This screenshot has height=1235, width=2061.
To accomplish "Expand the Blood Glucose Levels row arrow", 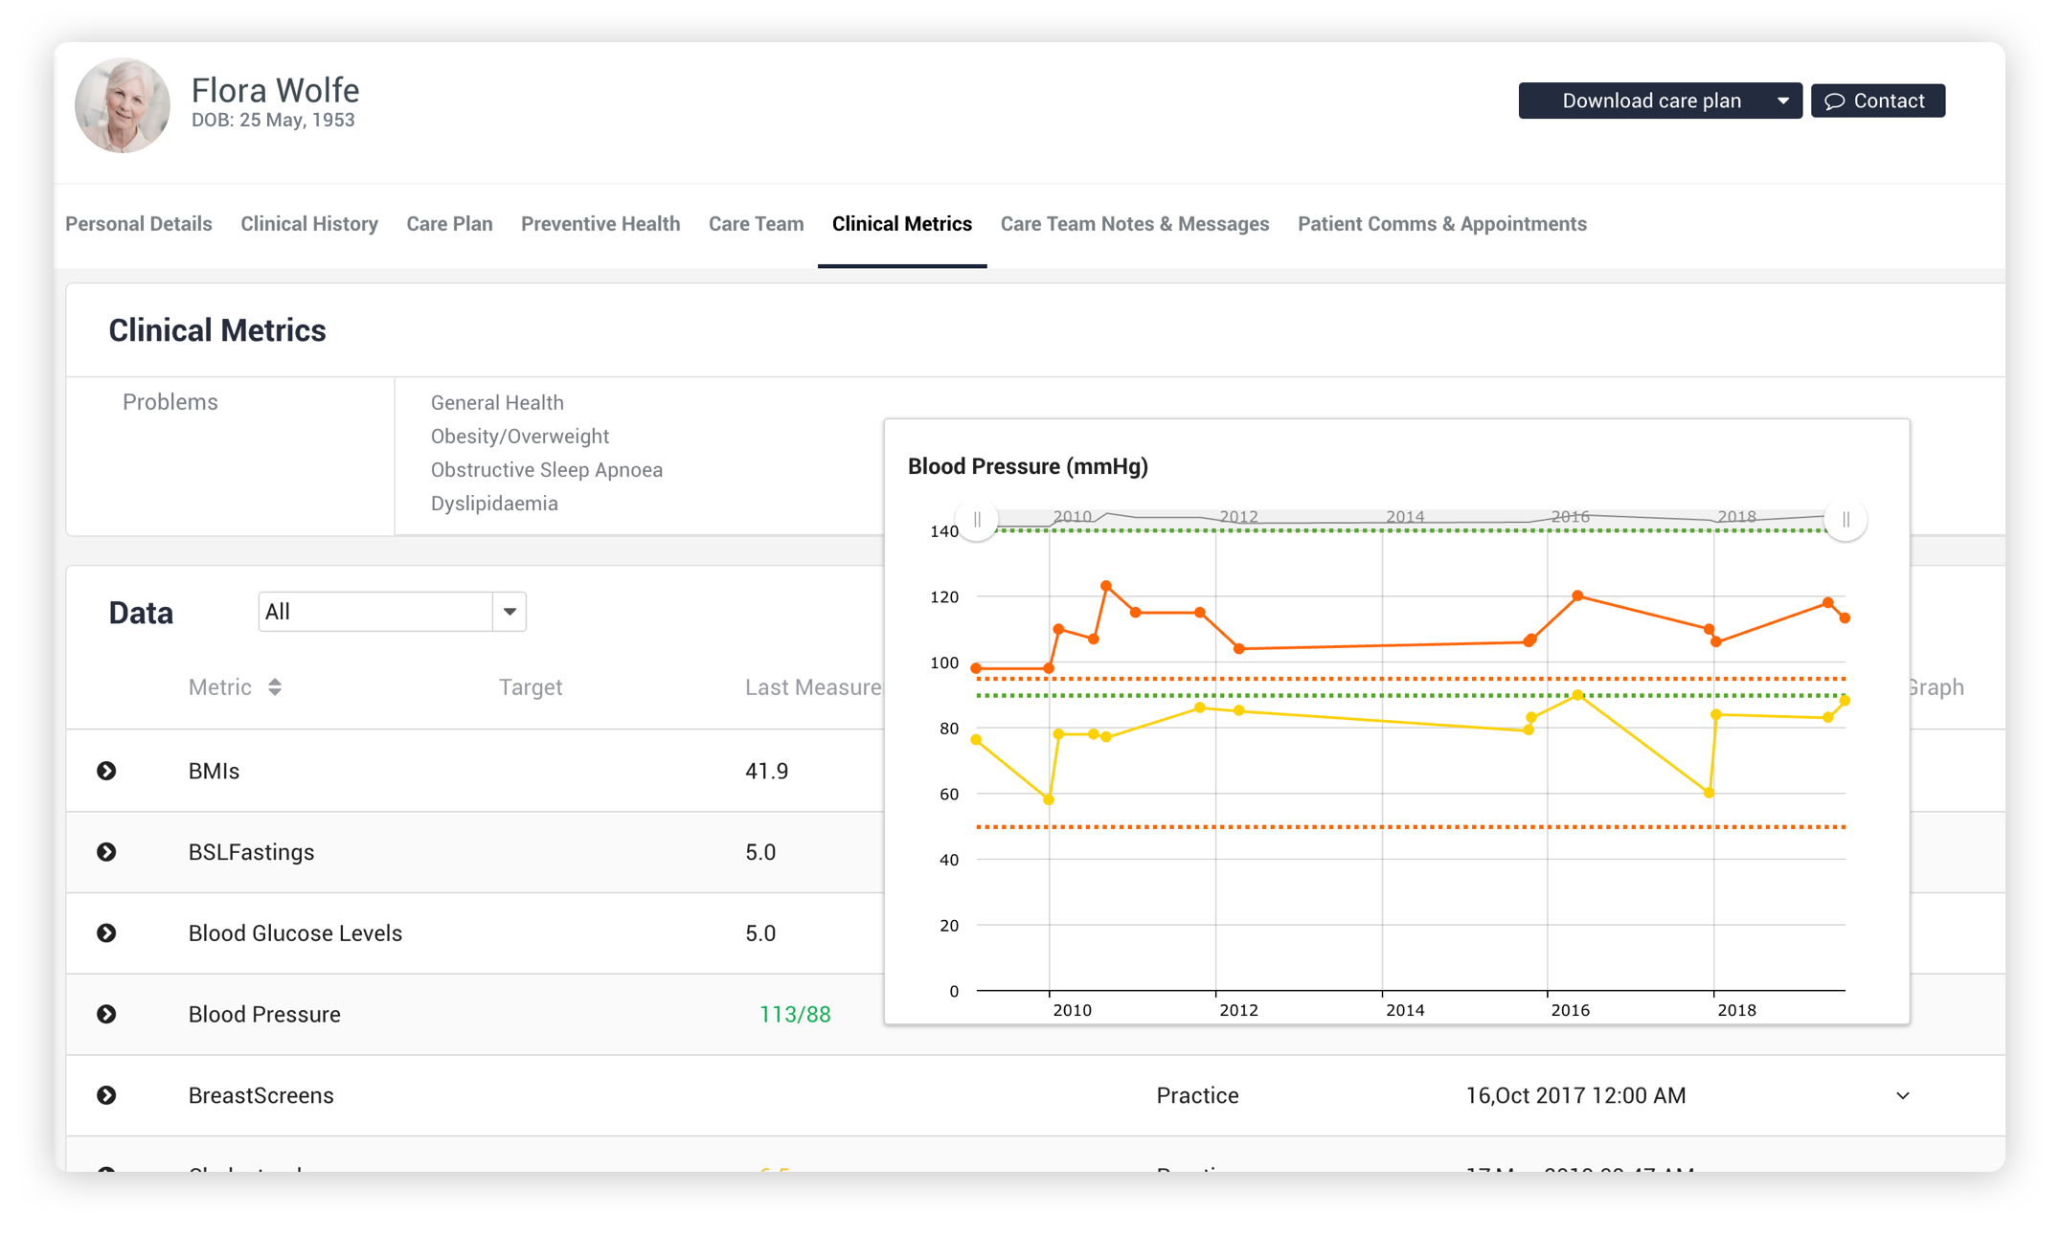I will 106,932.
